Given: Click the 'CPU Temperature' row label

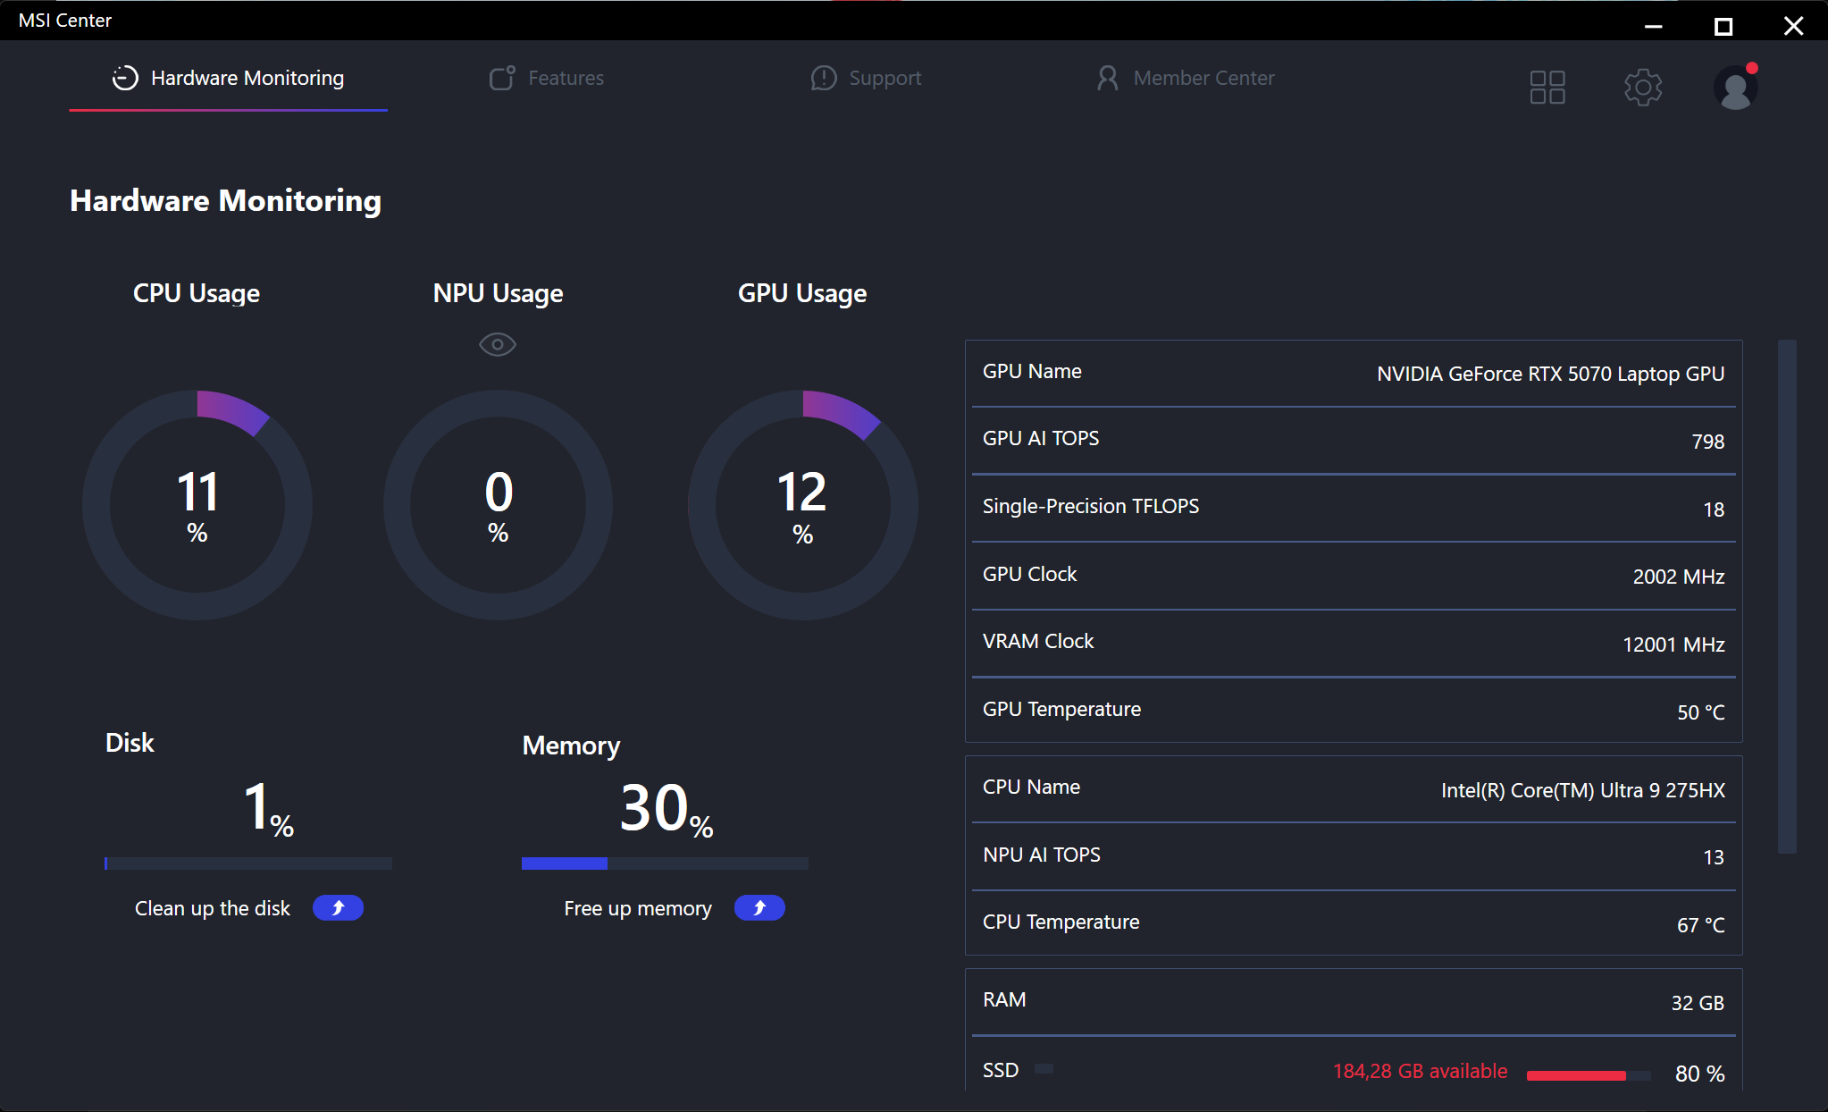Looking at the screenshot, I should [1061, 922].
